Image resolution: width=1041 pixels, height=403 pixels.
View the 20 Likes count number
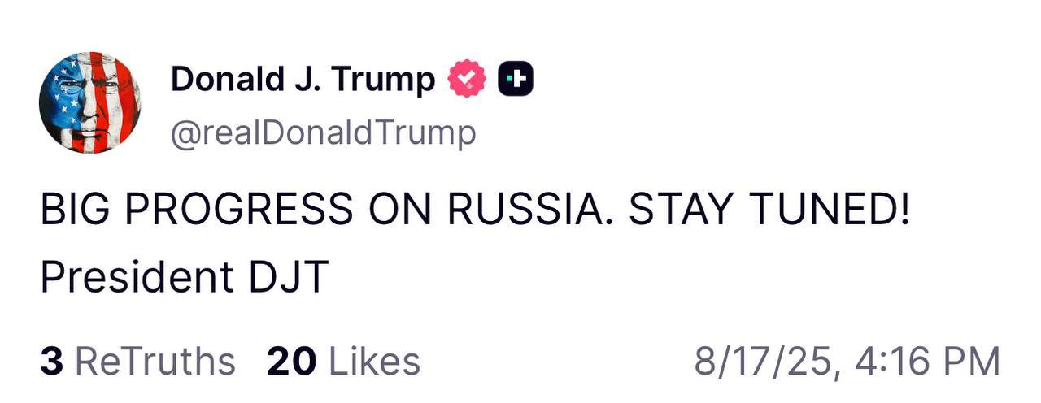tap(291, 362)
